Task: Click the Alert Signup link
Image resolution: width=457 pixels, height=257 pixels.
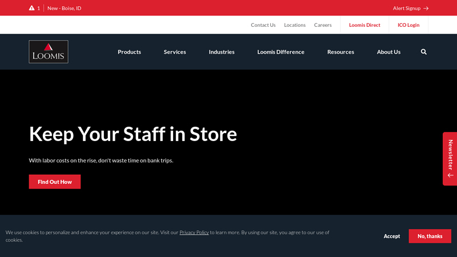Action: 411,8
